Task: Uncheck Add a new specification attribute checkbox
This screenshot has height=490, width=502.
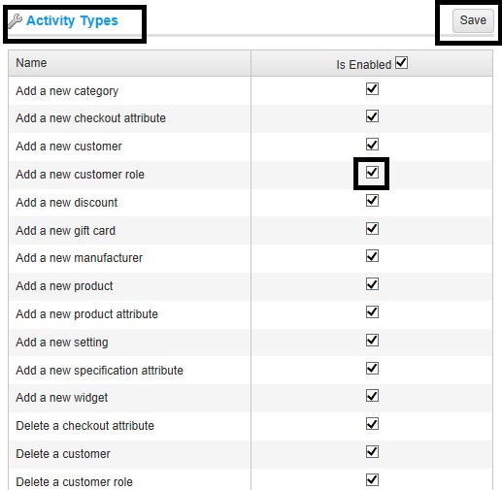Action: pyautogui.click(x=372, y=368)
